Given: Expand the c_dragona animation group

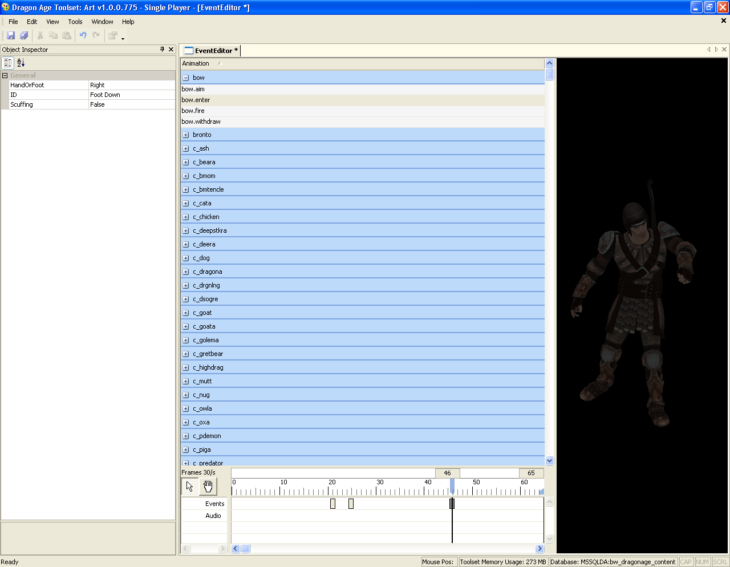Looking at the screenshot, I should click(x=186, y=272).
